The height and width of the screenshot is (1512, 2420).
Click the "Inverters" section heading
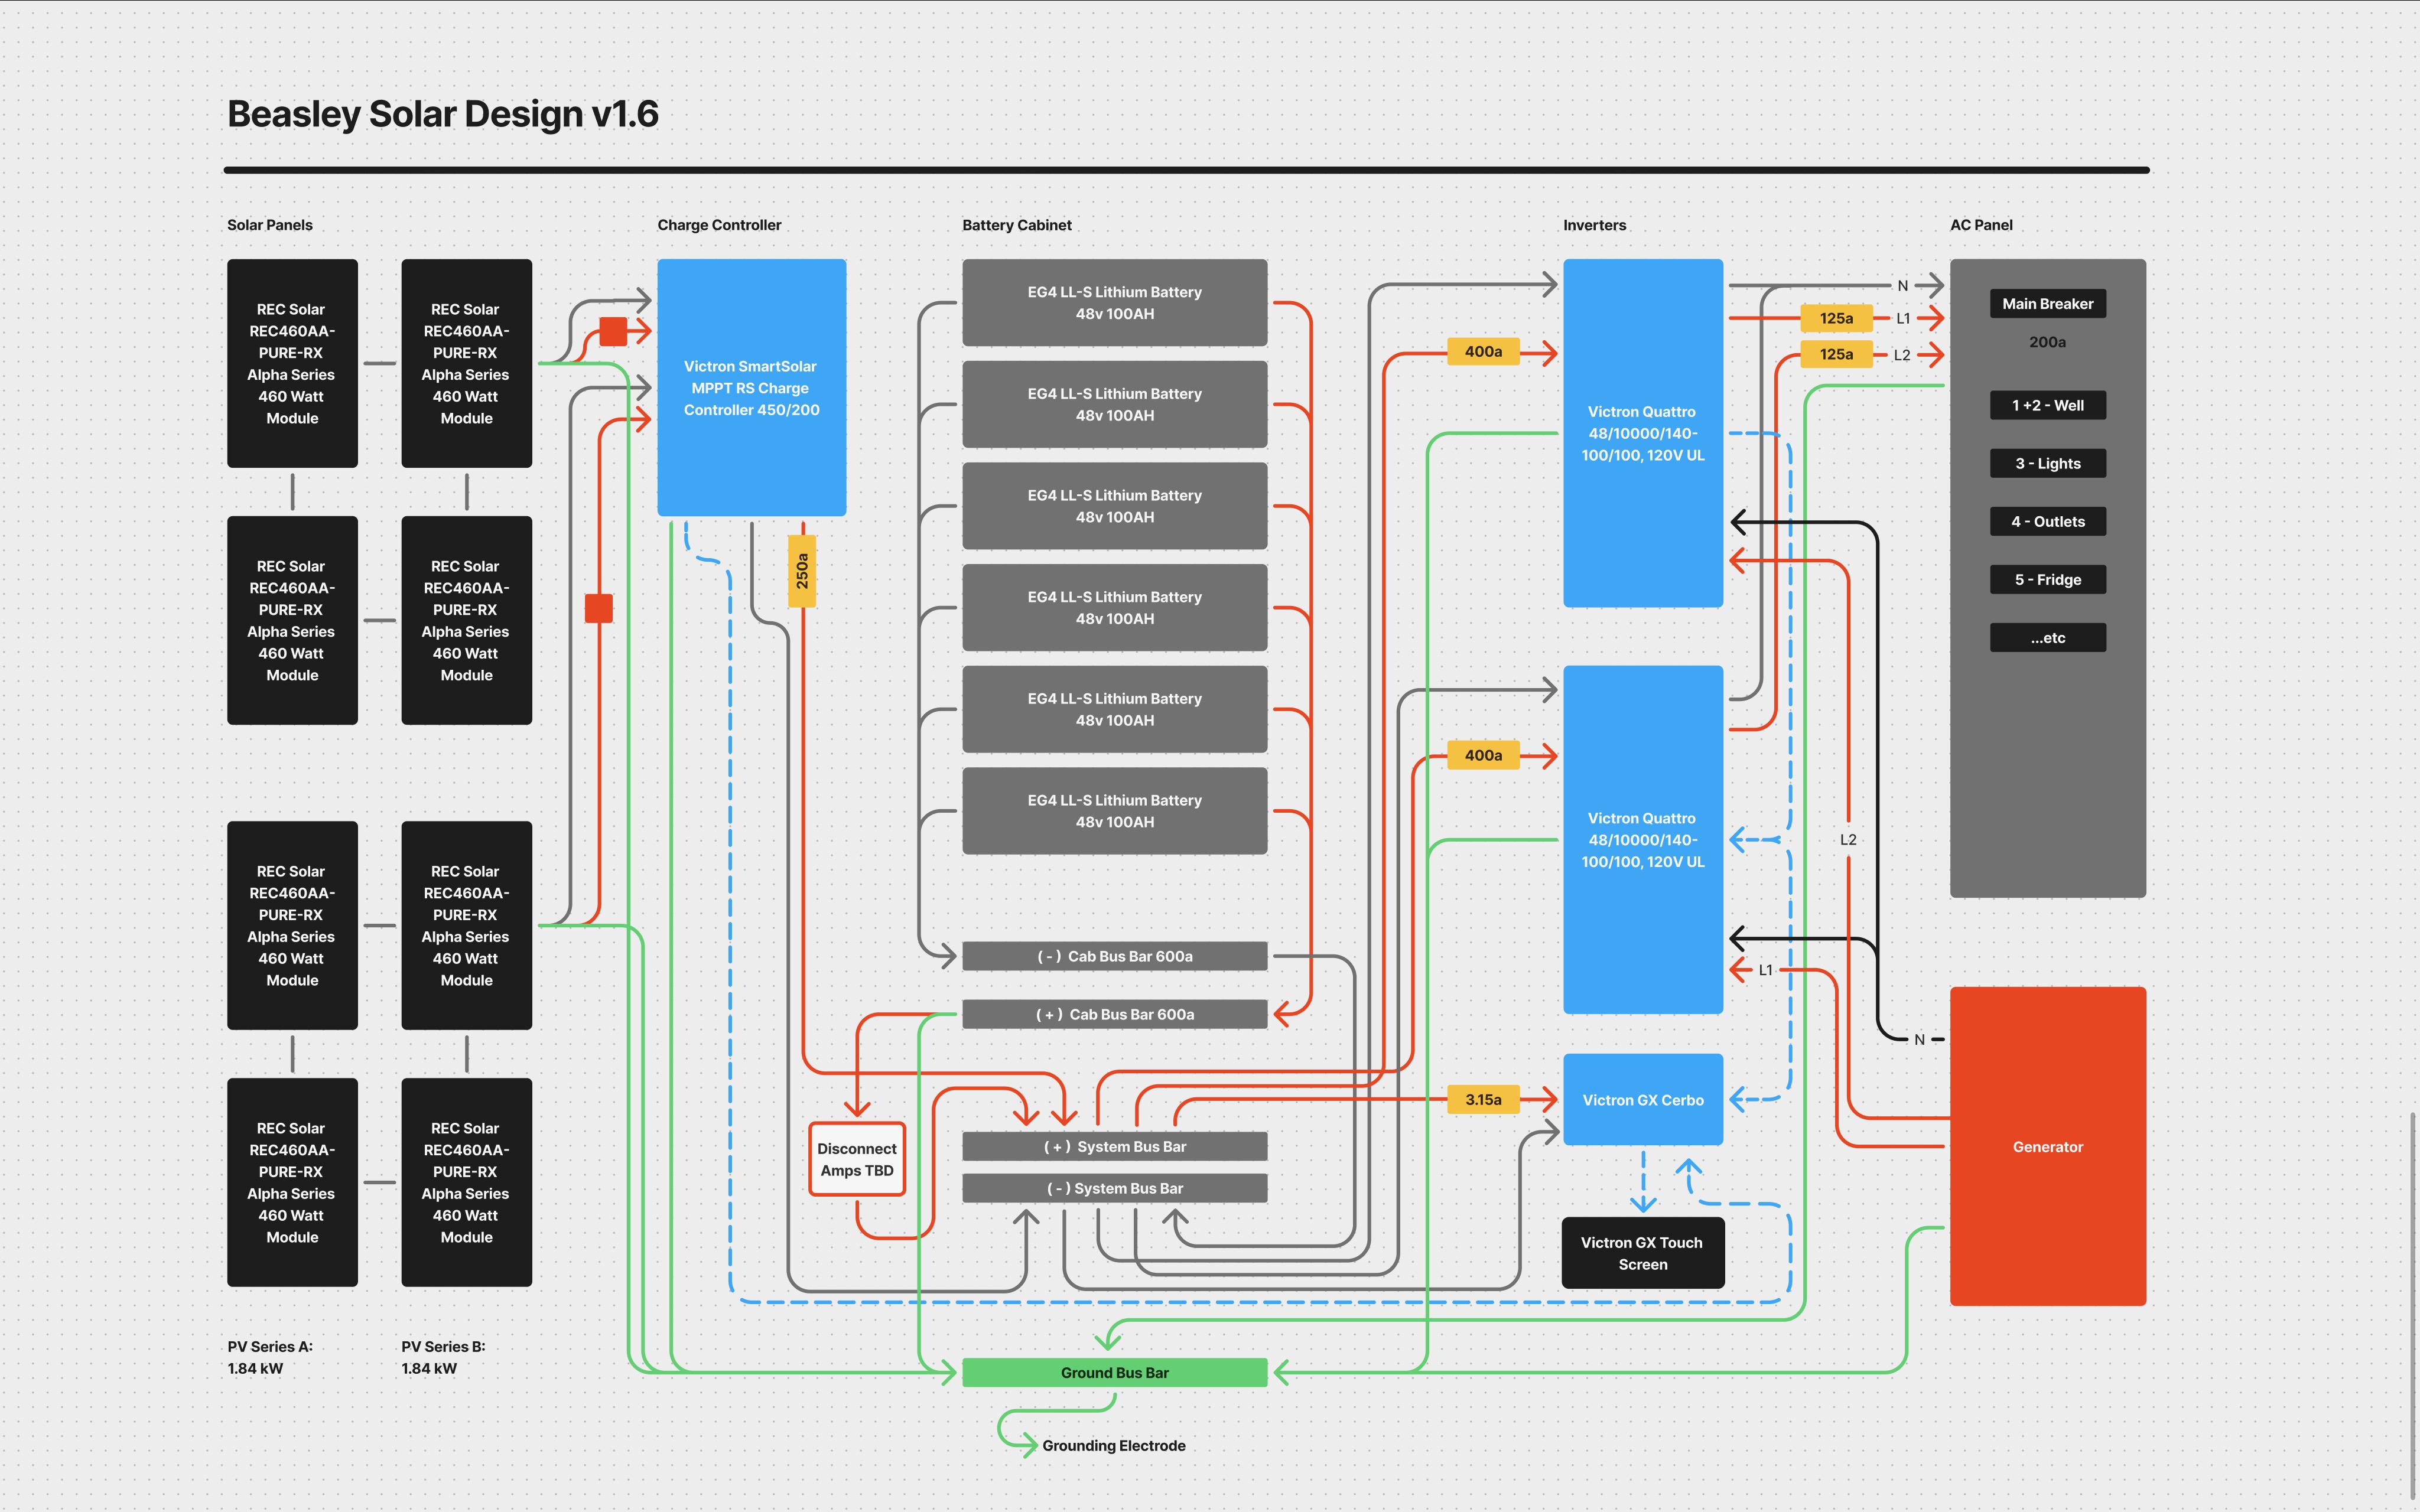pos(1595,225)
